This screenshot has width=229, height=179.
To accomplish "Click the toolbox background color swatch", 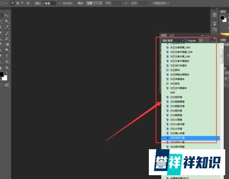I will 5,78.
